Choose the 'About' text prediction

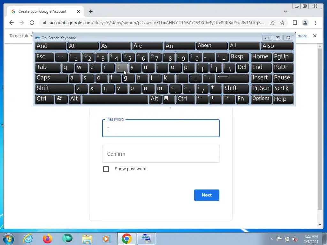[x=212, y=46]
